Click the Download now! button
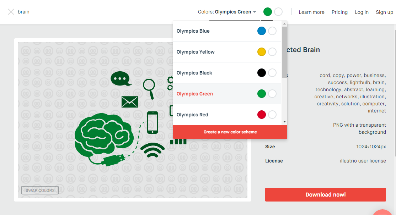396x215 pixels. [325, 194]
